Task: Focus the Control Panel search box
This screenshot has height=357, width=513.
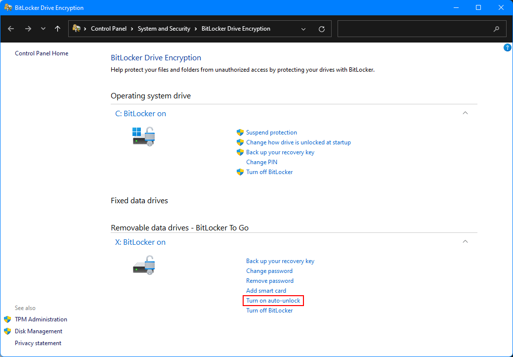Action: 422,29
